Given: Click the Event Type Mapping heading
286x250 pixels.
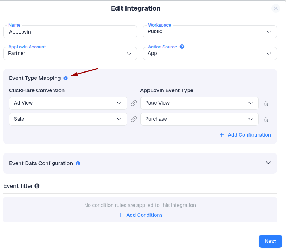Looking at the screenshot, I should pyautogui.click(x=35, y=78).
